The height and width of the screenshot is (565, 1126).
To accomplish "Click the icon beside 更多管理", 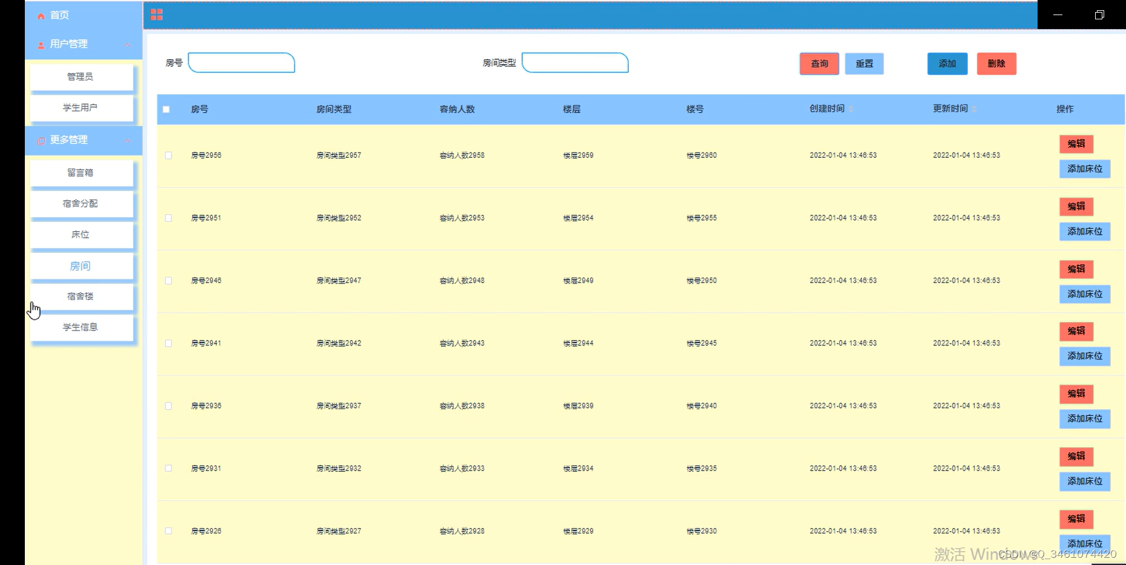I will 41,140.
